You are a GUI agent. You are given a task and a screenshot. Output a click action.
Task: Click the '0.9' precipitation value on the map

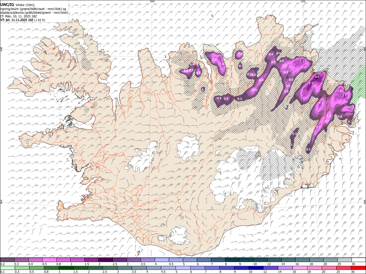pyautogui.click(x=214, y=59)
